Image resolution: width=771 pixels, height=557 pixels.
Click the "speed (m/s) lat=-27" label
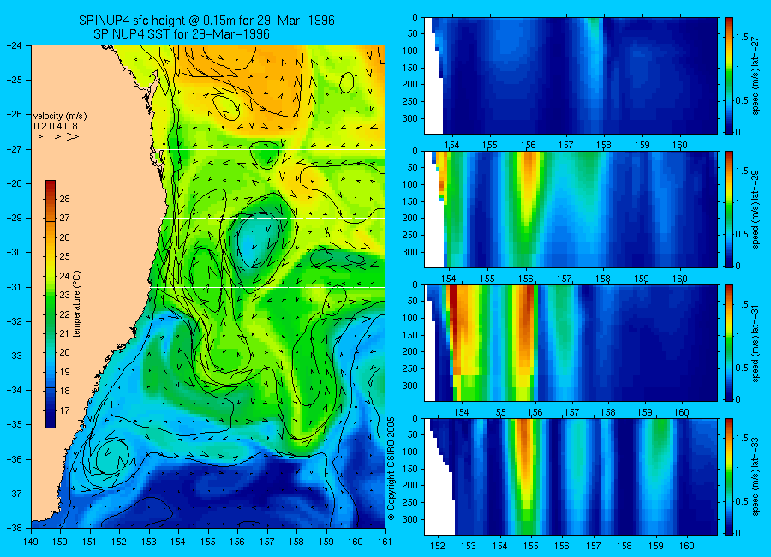coord(756,75)
